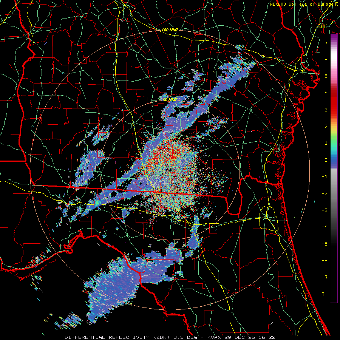
Task: Click the '-4' tick on the color scale
Action: click(x=325, y=227)
